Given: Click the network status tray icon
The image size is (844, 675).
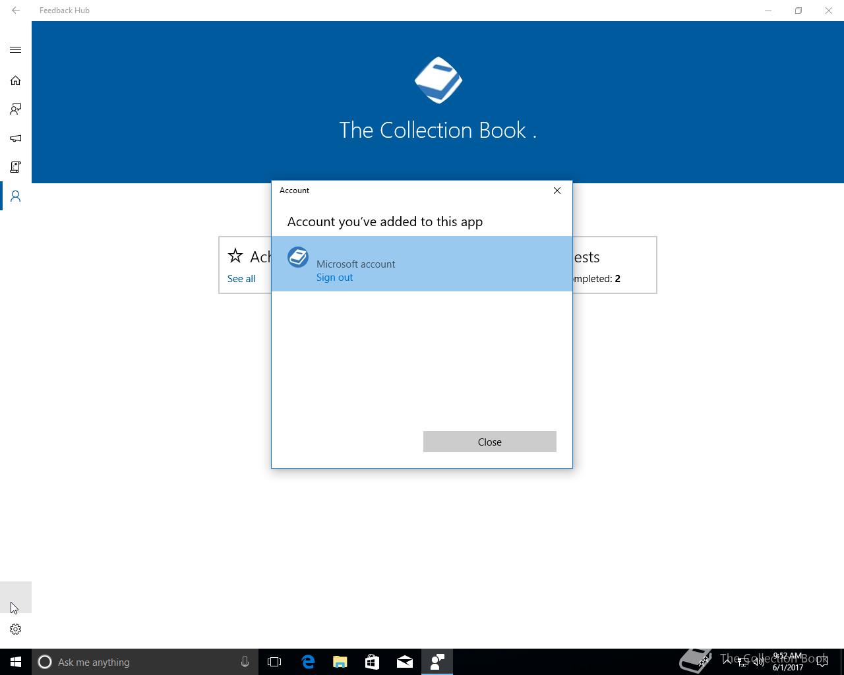Looking at the screenshot, I should [x=743, y=662].
